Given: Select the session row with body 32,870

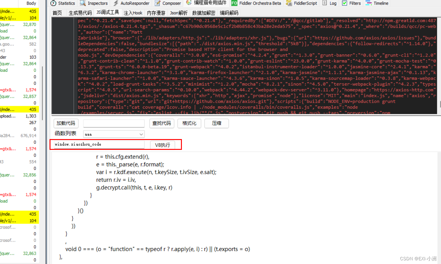Looking at the screenshot, I should click(19, 24).
